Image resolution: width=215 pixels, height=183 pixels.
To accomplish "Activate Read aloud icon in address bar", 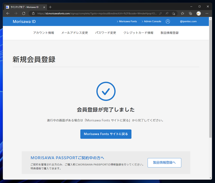I will click(x=167, y=14).
